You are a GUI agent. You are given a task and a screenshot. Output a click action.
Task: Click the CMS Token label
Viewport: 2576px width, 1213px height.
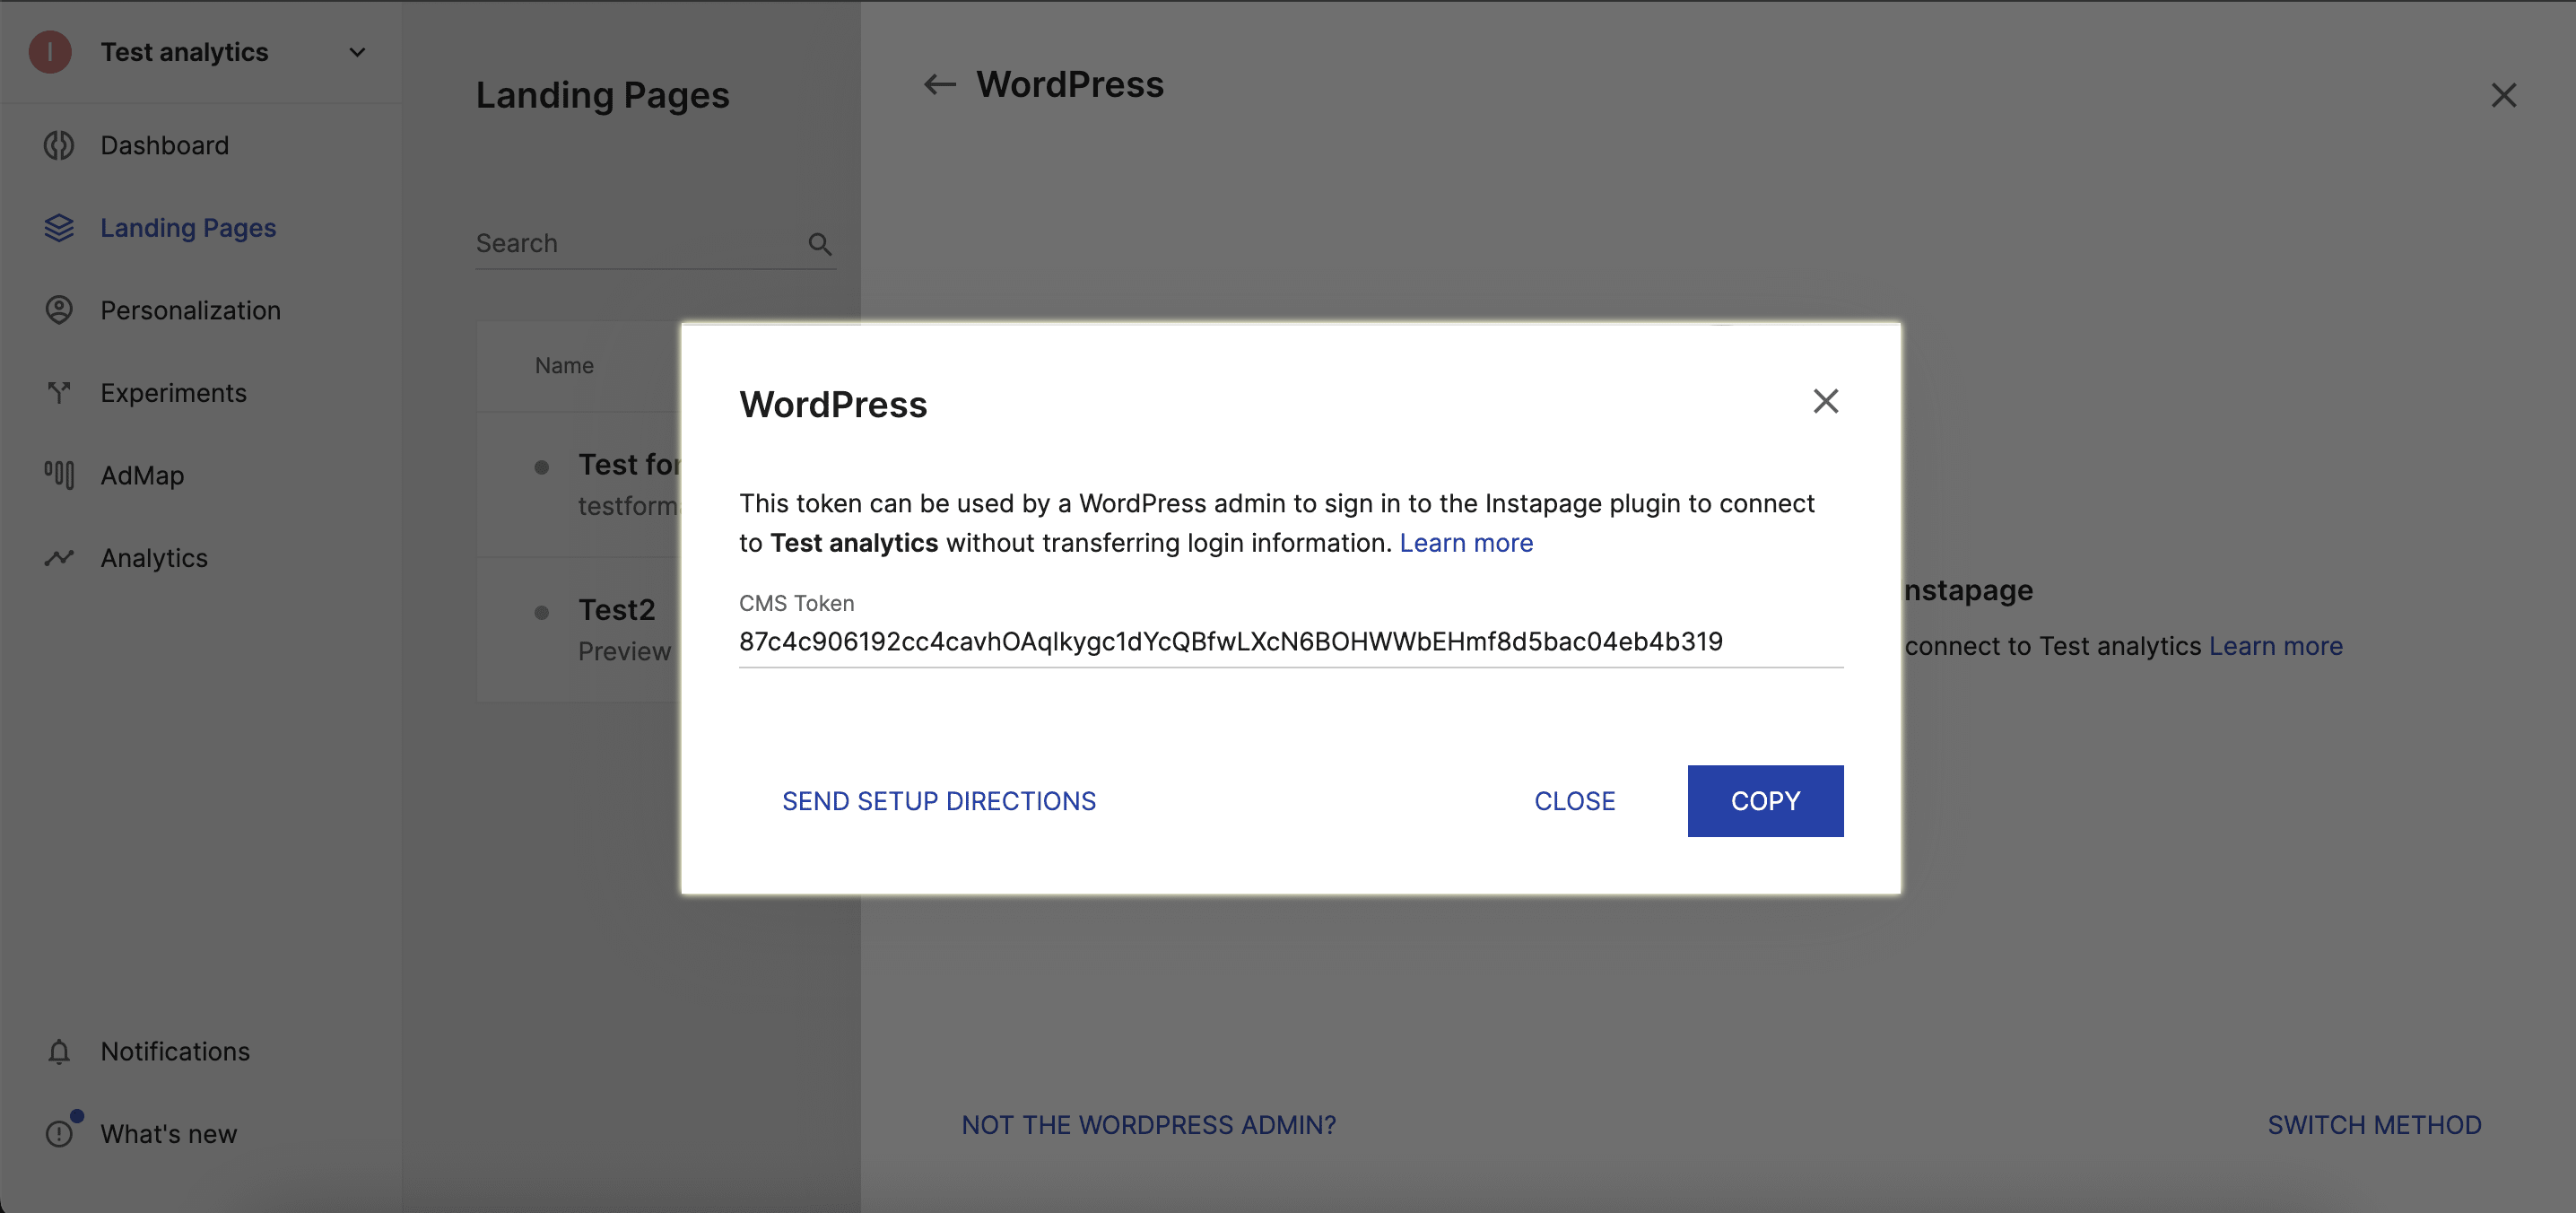click(796, 603)
